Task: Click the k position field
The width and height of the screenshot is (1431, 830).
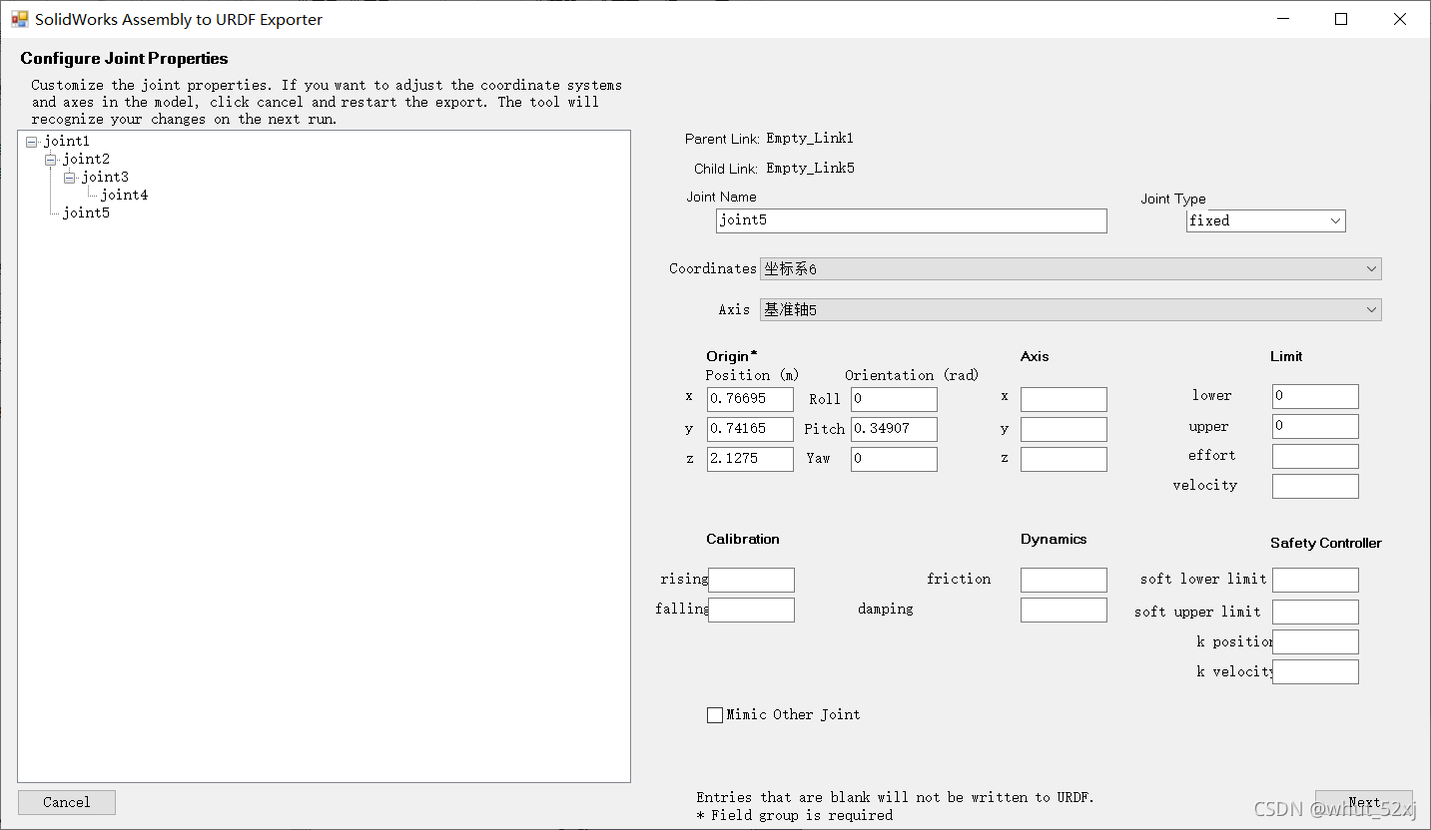Action: [x=1315, y=641]
